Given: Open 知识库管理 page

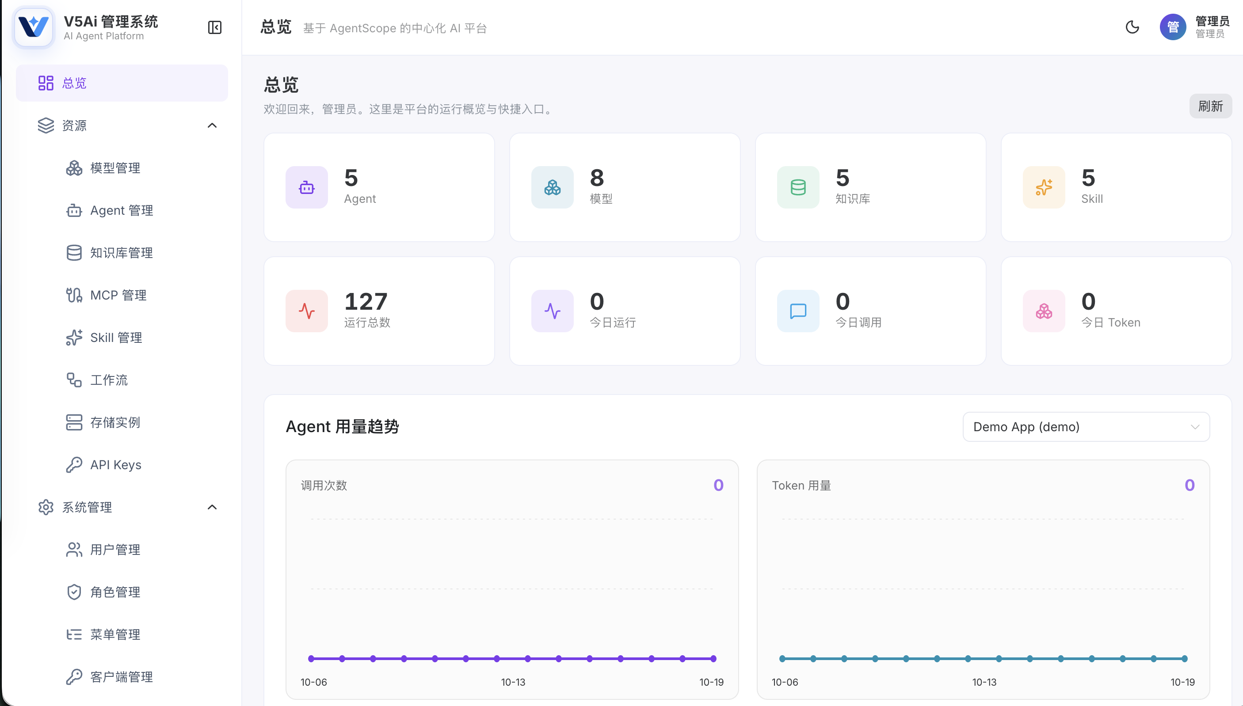Looking at the screenshot, I should [x=121, y=253].
